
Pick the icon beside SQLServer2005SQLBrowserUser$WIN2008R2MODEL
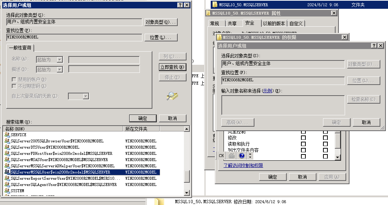click(x=7, y=141)
